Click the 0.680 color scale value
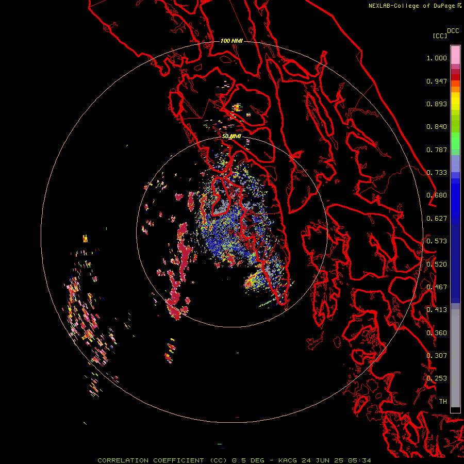Viewport: 464px width, 464px height. click(x=437, y=195)
